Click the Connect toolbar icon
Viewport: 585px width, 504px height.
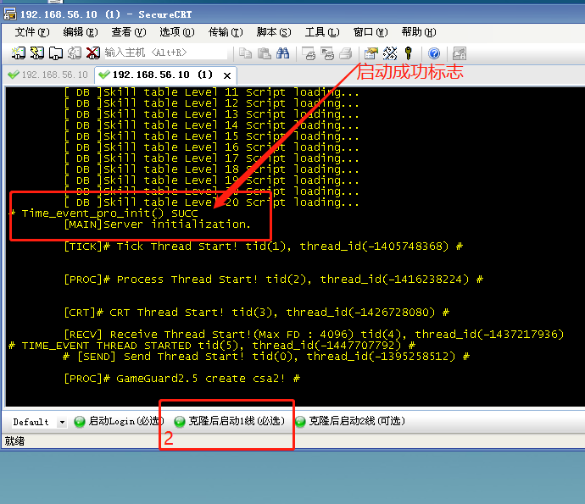click(19, 53)
